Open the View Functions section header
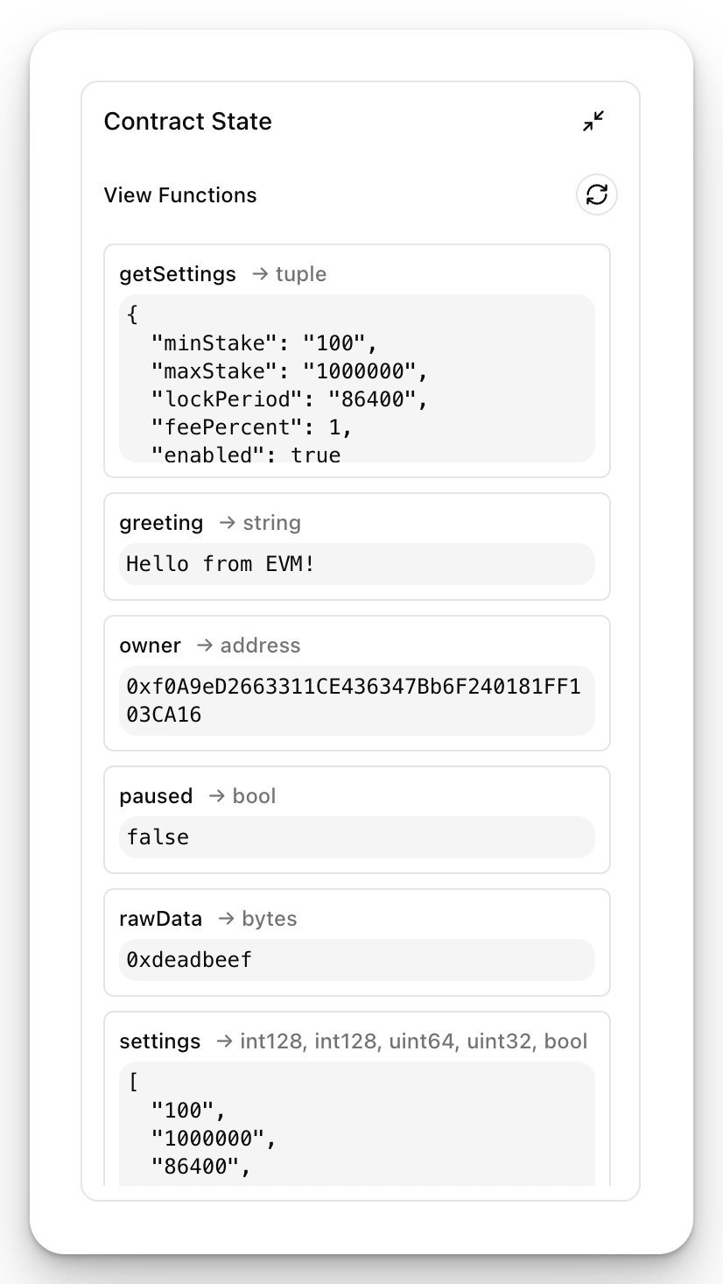This screenshot has width=723, height=1284. coord(180,194)
